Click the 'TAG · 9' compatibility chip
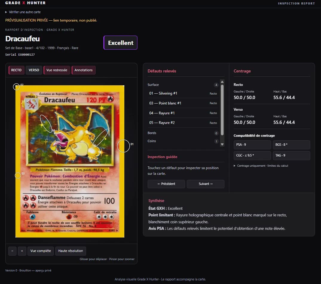Viewport: 321px width, 284px height. (x=291, y=156)
